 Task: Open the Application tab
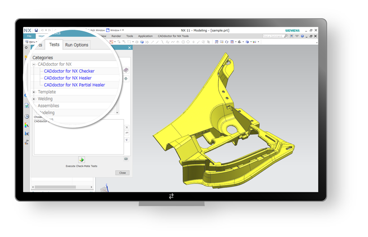pyautogui.click(x=145, y=36)
